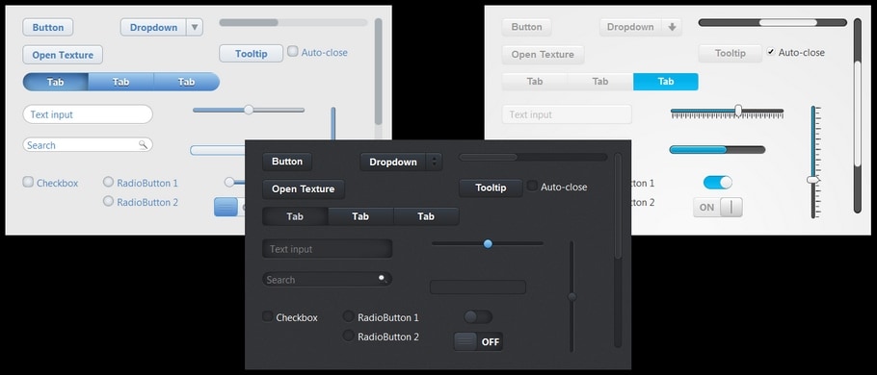Enable Auto-close checkbox in blue theme
877x375 pixels.
(x=293, y=51)
